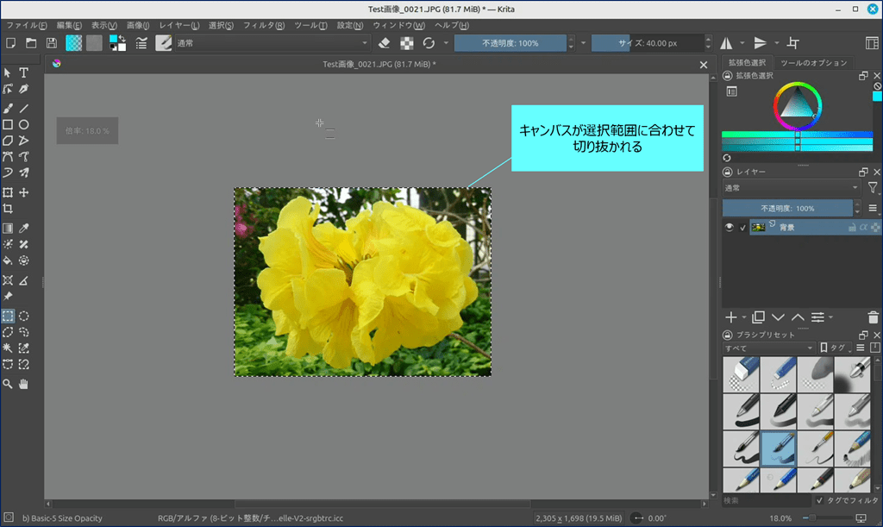Choose the Elliptical selection tool
Image resolution: width=883 pixels, height=527 pixels.
[24, 316]
